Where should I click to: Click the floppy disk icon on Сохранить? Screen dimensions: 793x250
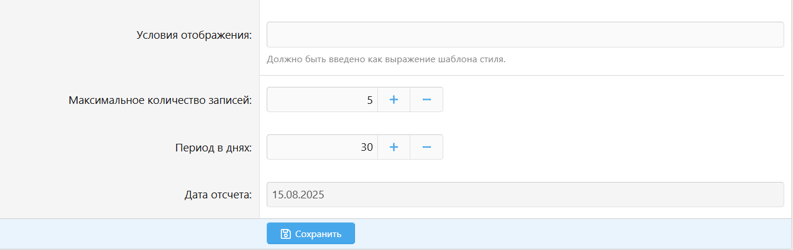pyautogui.click(x=286, y=234)
